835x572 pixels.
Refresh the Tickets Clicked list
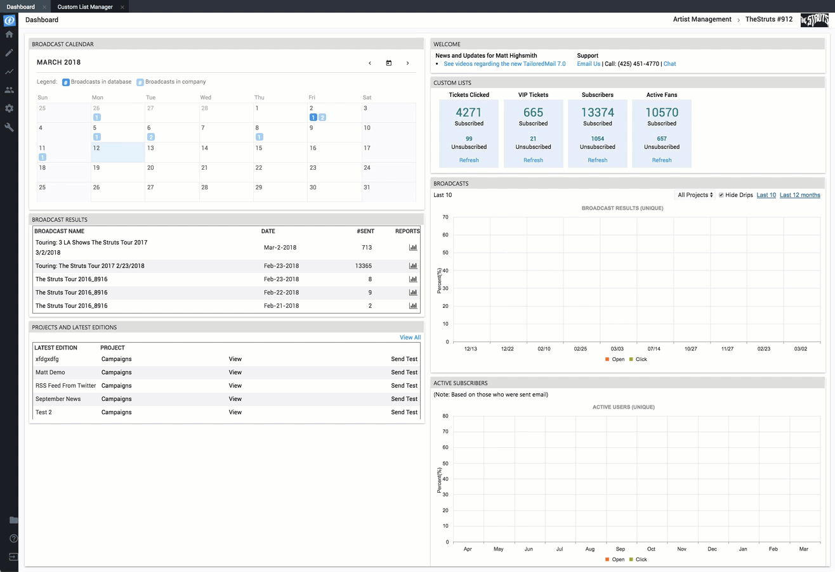(469, 160)
